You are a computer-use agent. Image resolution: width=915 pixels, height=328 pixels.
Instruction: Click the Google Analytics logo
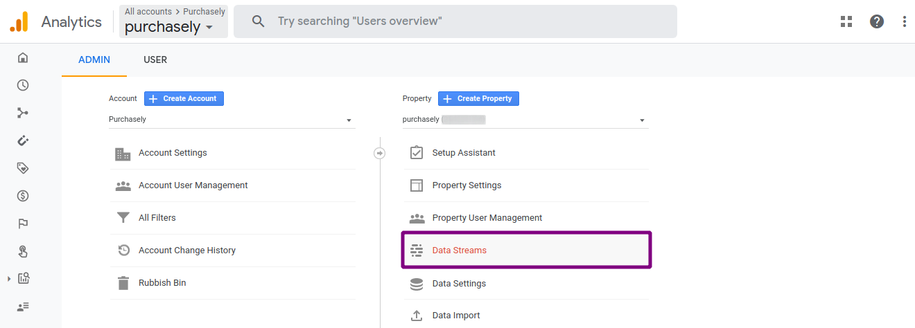click(19, 21)
